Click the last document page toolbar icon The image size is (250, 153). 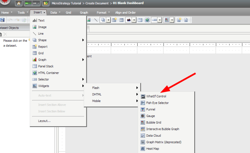coord(186,20)
